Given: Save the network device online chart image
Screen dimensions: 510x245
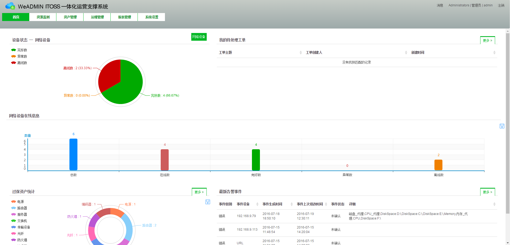Looking at the screenshot, I should (x=502, y=126).
